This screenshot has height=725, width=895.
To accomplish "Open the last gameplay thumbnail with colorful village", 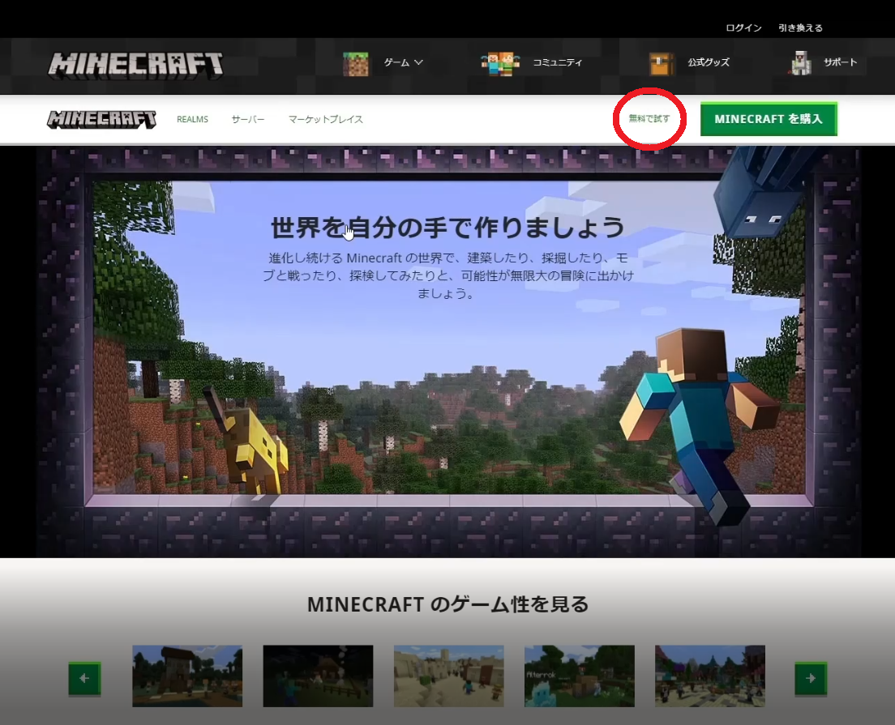I will tap(710, 676).
